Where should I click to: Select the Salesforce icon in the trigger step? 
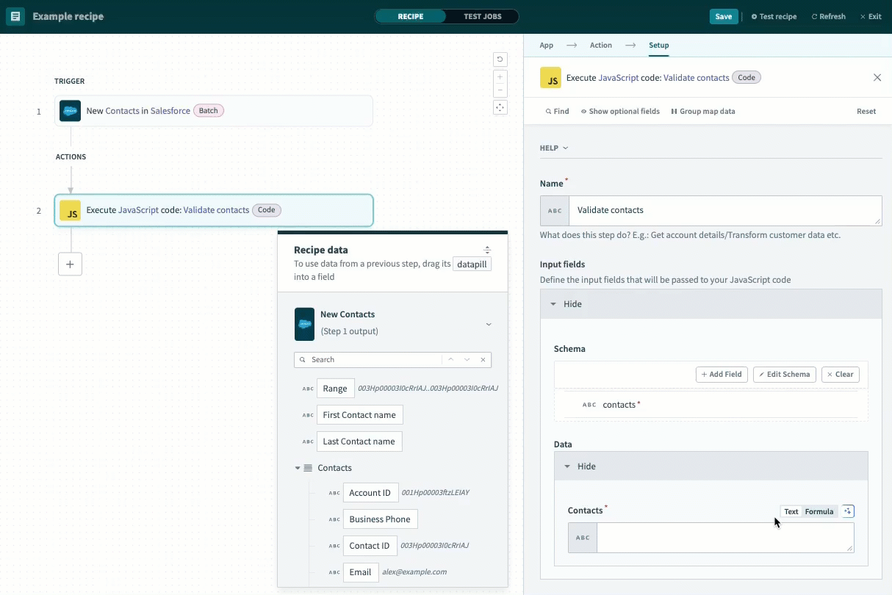point(70,111)
